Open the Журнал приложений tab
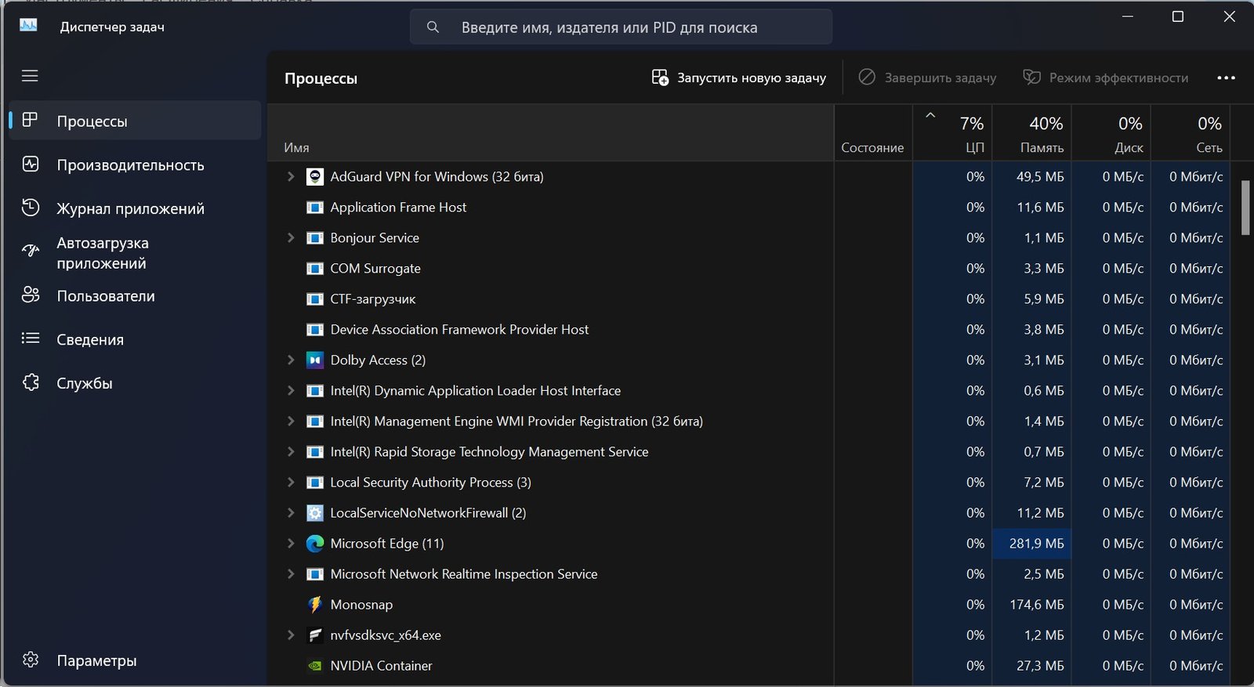The height and width of the screenshot is (687, 1254). point(135,208)
